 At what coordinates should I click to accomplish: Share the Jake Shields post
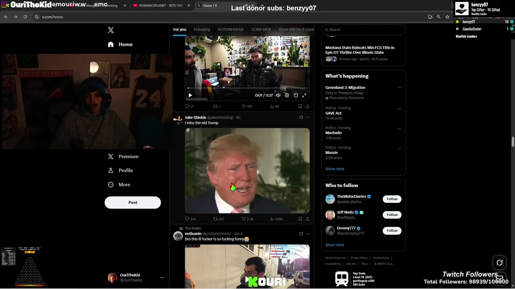coord(307,219)
